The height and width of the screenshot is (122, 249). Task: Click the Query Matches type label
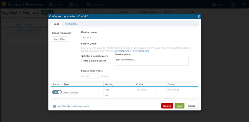(x=70, y=93)
